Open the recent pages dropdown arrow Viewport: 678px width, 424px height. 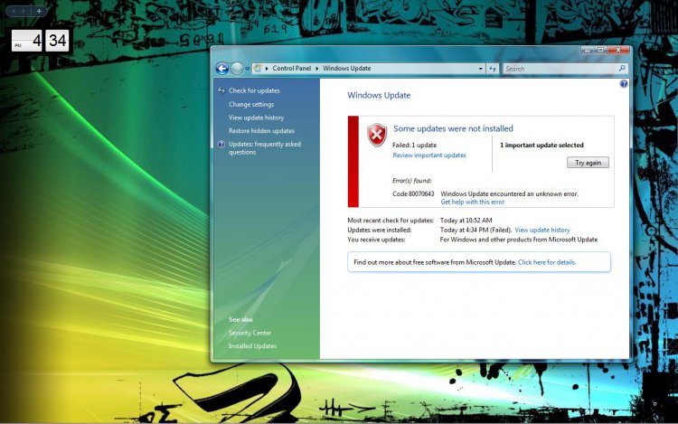(x=248, y=69)
